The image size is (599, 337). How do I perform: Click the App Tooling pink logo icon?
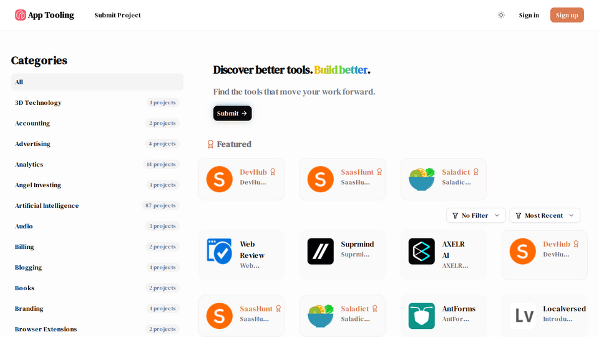coord(20,15)
